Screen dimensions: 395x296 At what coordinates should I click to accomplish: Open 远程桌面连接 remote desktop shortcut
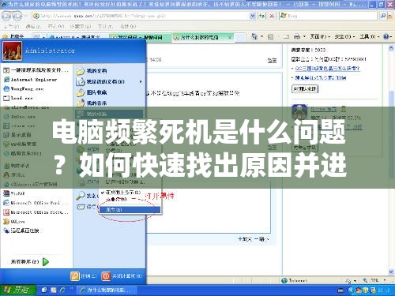[x=21, y=230]
